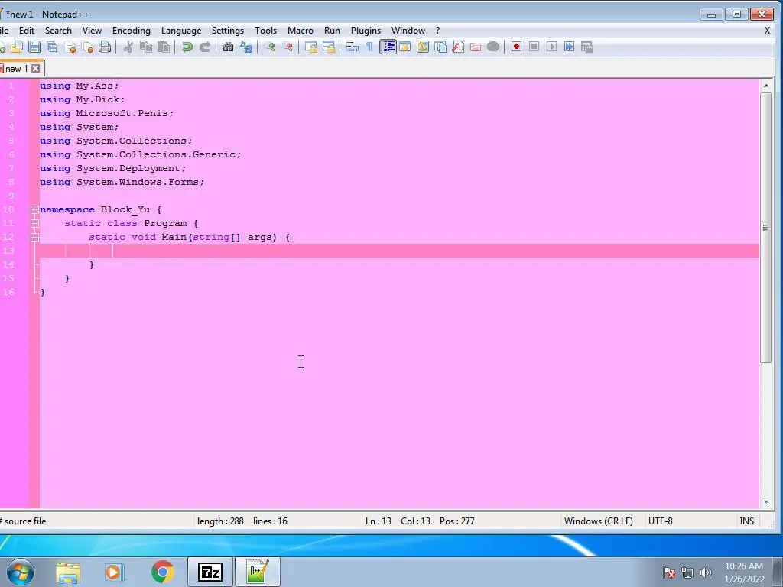The image size is (783, 587).
Task: Print the document with the printer icon
Action: (105, 47)
